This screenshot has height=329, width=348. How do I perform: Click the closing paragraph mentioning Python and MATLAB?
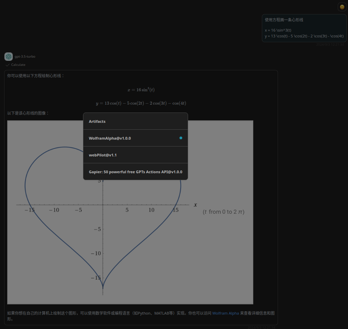(x=141, y=316)
